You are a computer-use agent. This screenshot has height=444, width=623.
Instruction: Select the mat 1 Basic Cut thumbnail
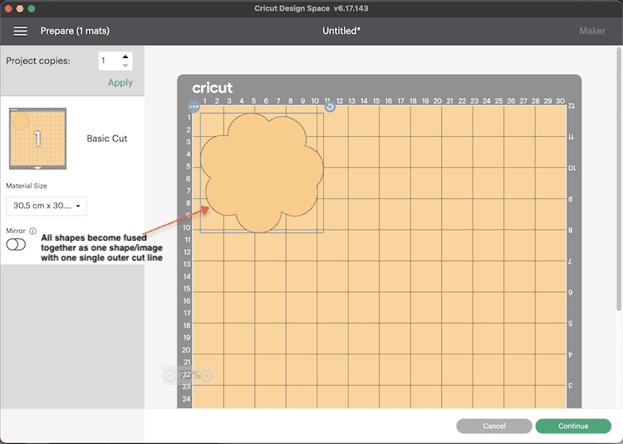tap(37, 139)
